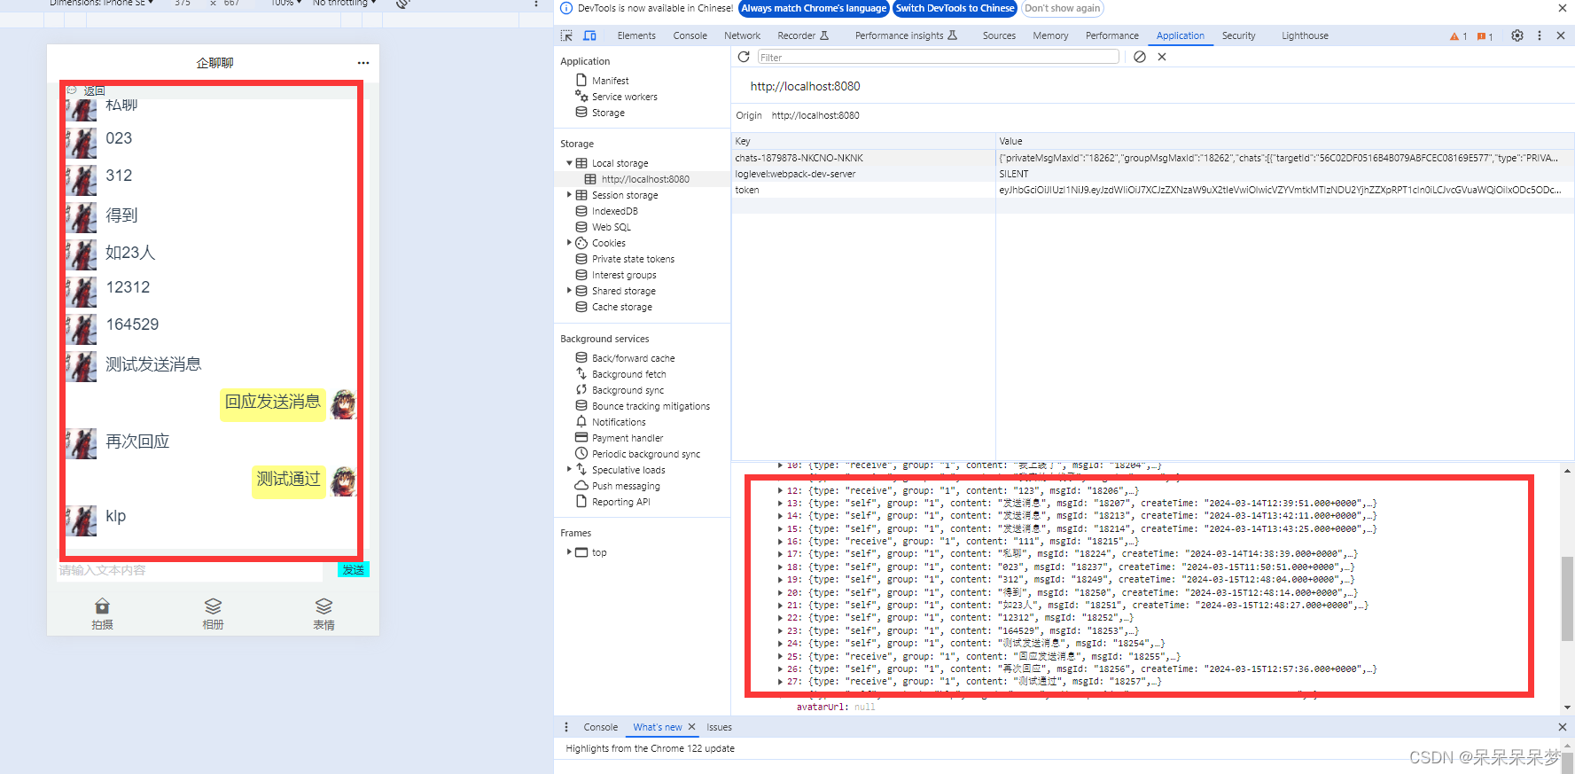Click the 返回 back link
Image resolution: width=1575 pixels, height=774 pixels.
tap(94, 91)
